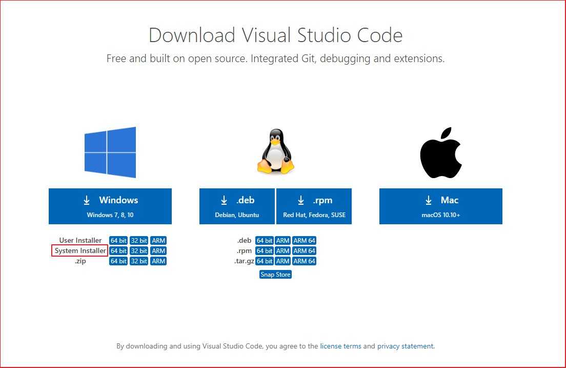566x368 pixels.
Task: Click the Linux '.rpm' row label
Action: (x=245, y=250)
